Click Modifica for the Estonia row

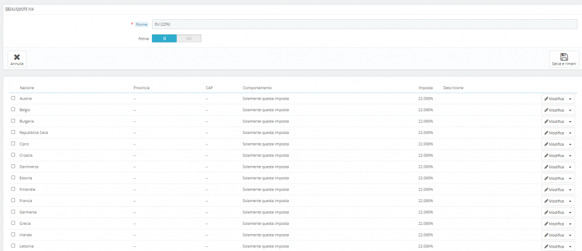point(554,179)
